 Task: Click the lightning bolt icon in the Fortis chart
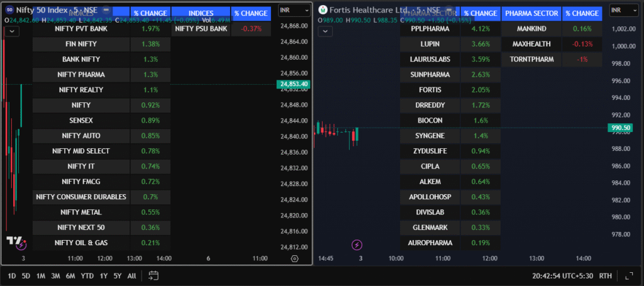(357, 245)
